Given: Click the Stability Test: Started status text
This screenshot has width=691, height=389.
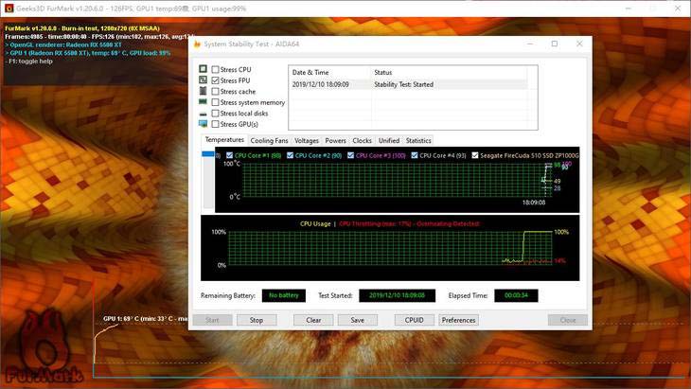Looking at the screenshot, I should coord(403,84).
